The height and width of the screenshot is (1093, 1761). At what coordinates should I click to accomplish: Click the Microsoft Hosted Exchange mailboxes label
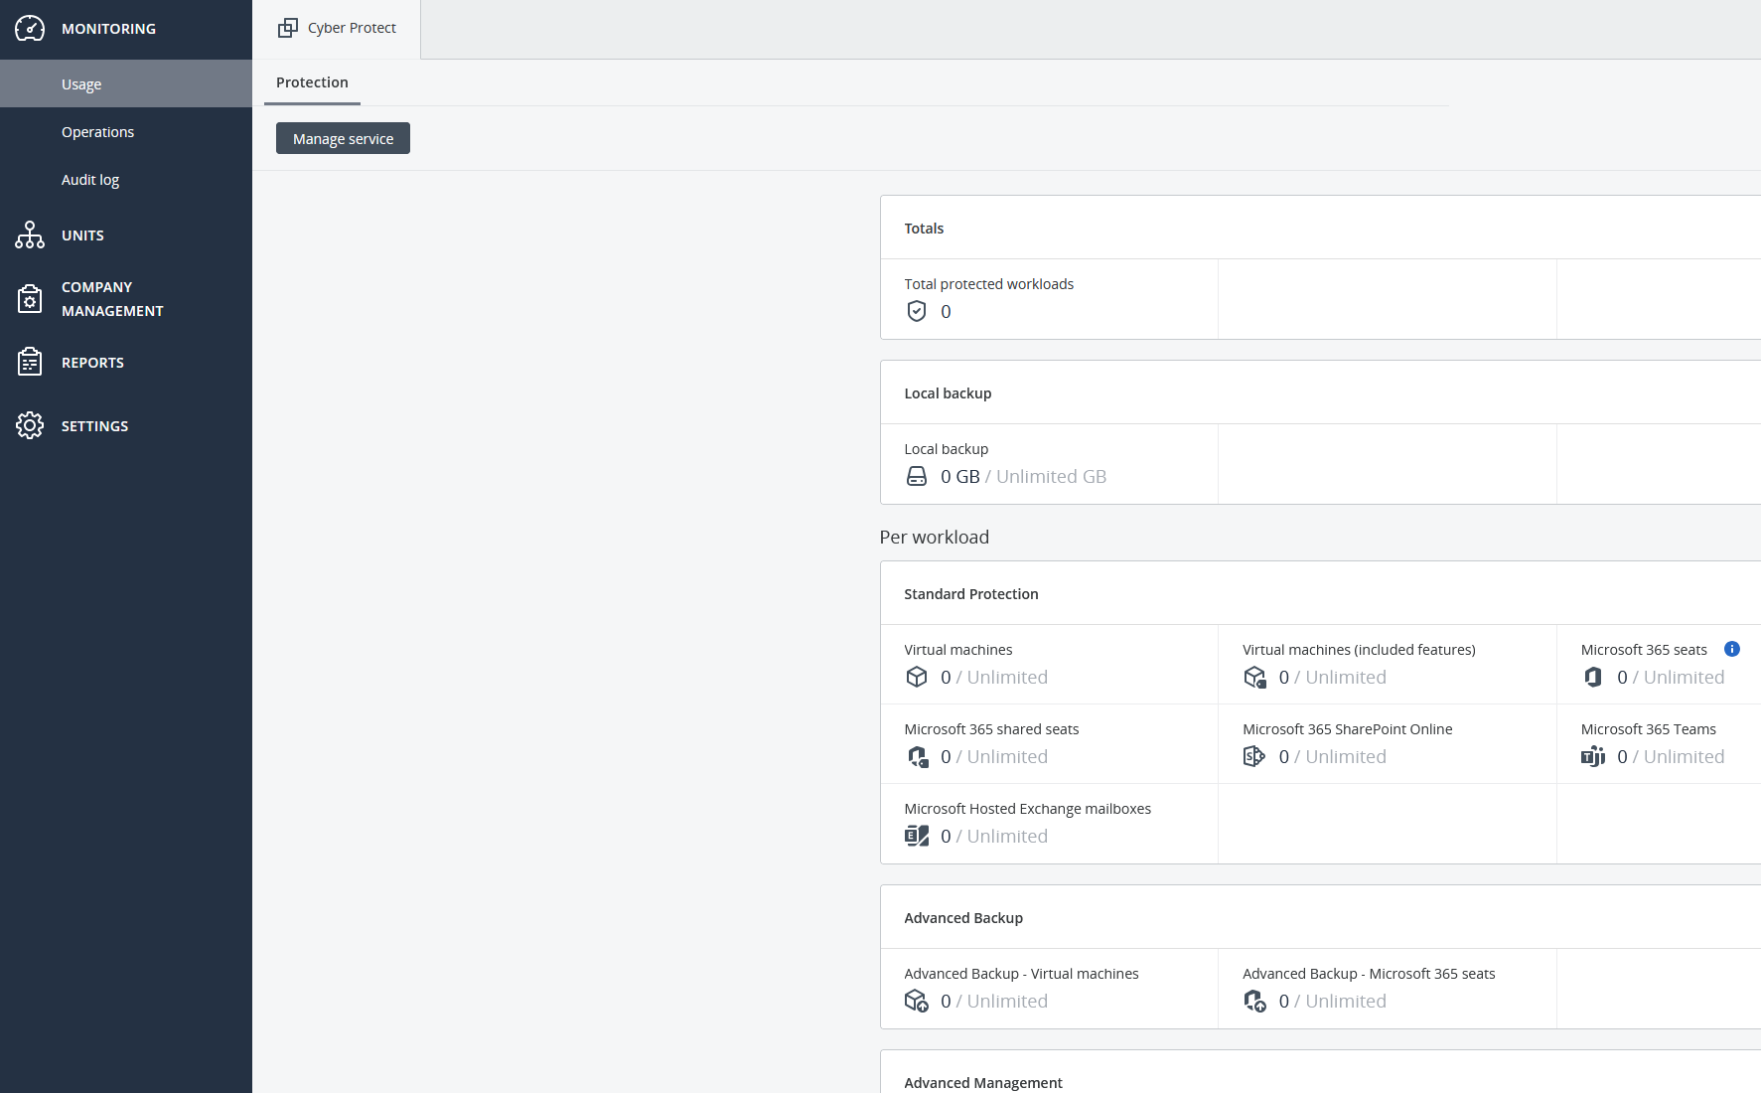(1027, 808)
